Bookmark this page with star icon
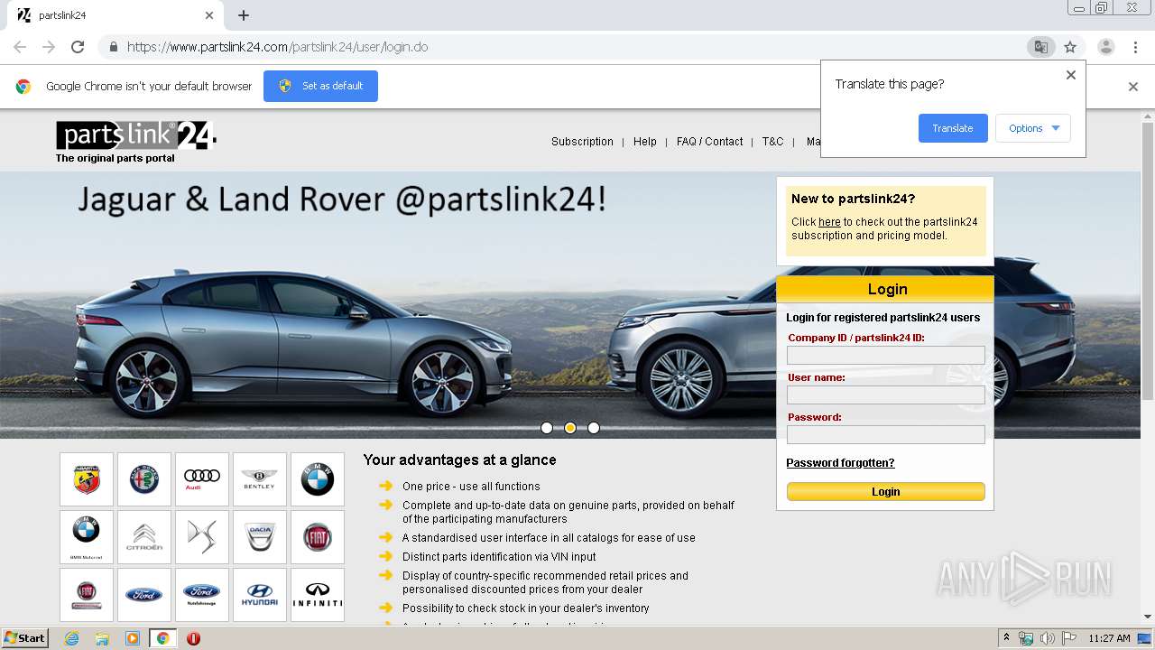1155x650 pixels. (1070, 47)
